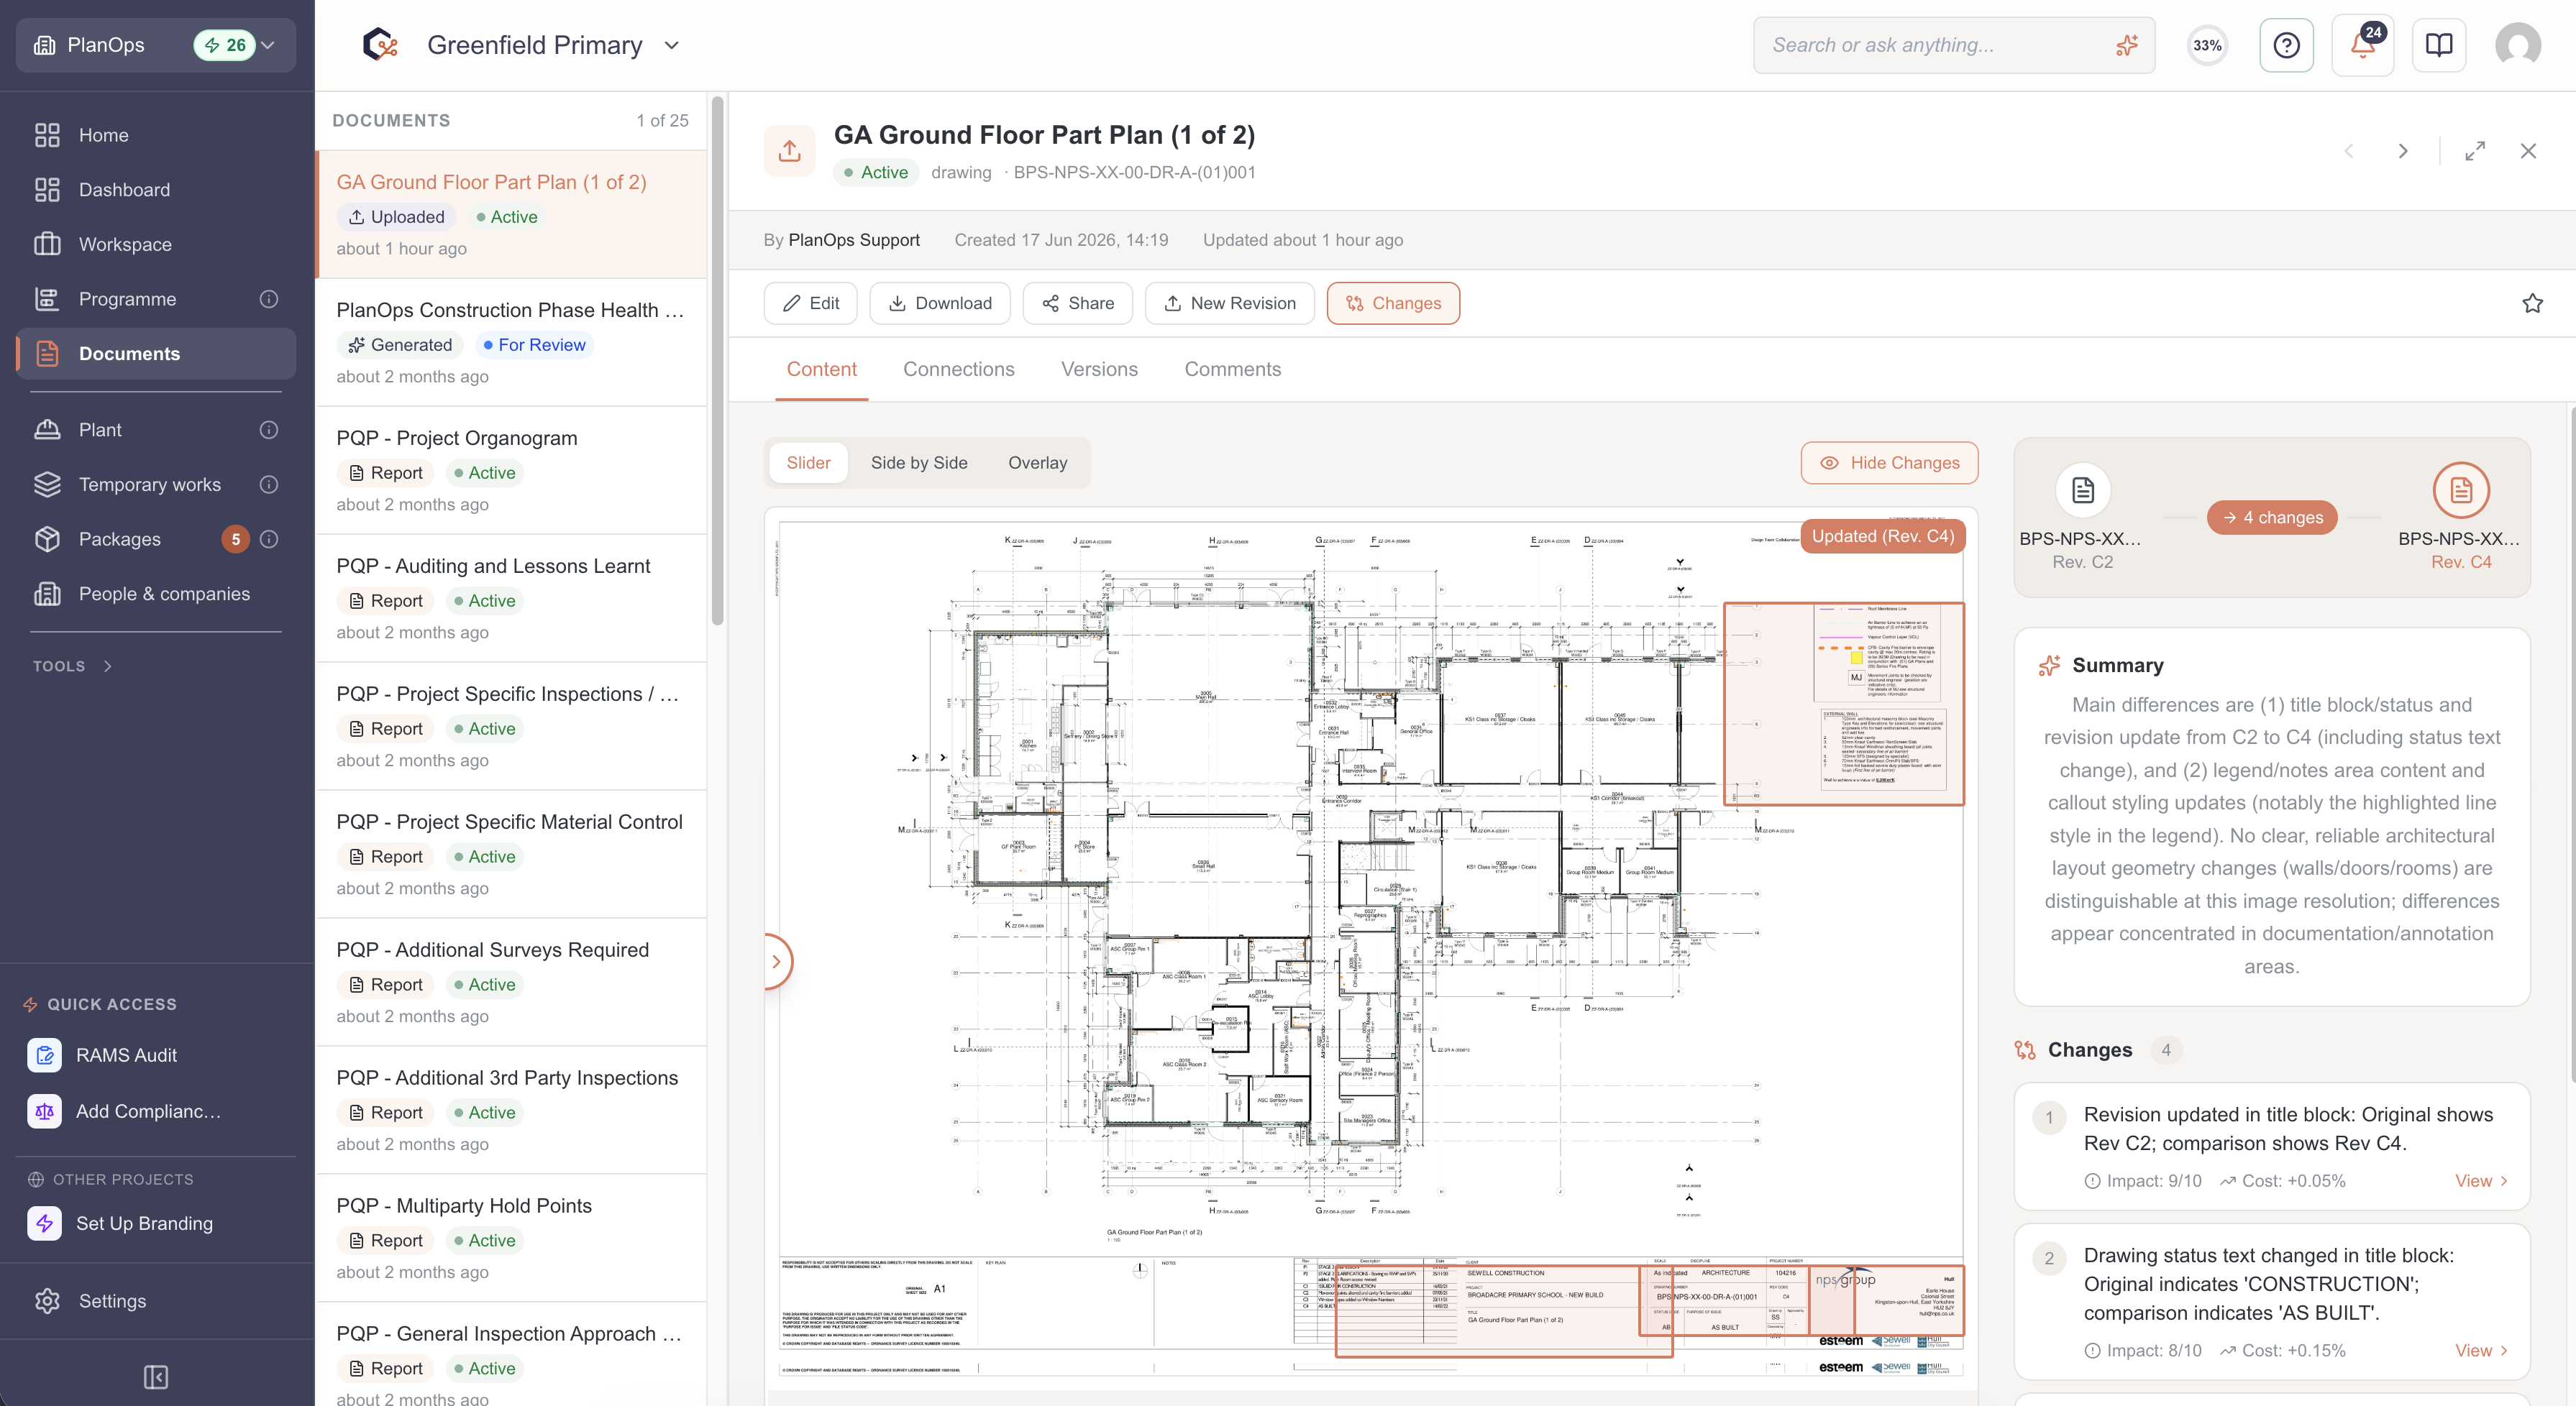Toggle the Changes panel button
This screenshot has width=2576, height=1406.
[1393, 303]
